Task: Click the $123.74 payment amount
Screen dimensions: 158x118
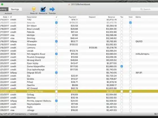Action: point(74,51)
